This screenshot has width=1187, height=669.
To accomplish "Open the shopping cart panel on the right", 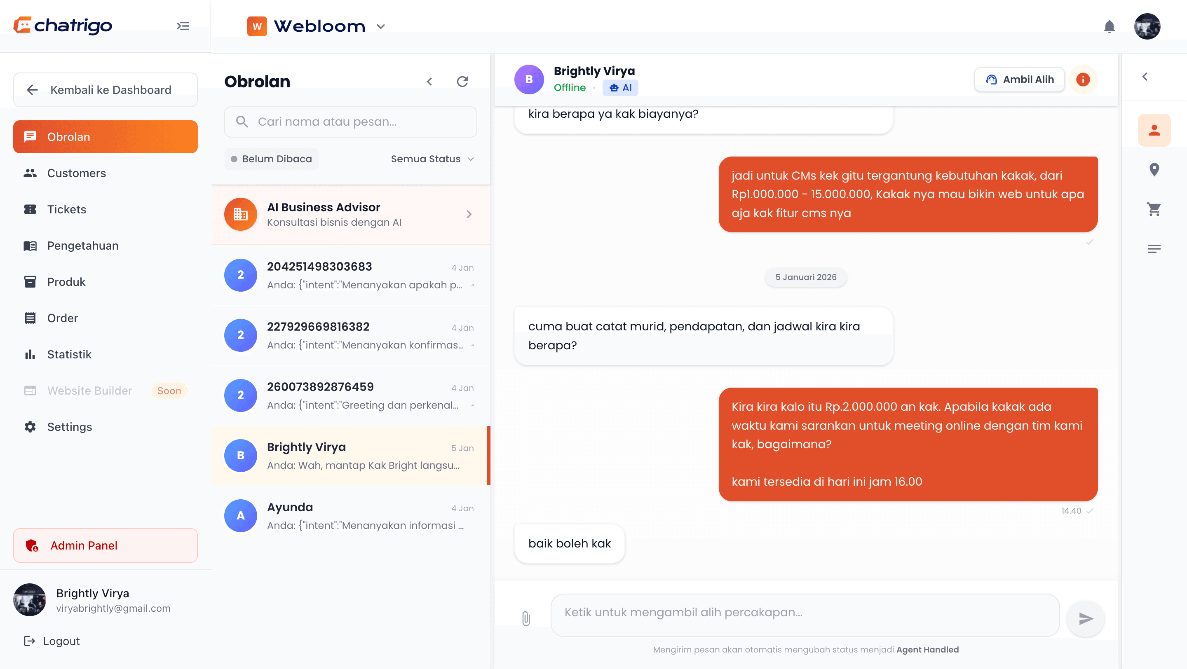I will [1154, 209].
